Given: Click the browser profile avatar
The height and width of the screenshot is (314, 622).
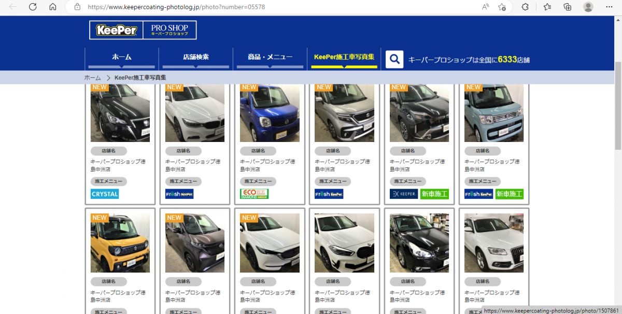Looking at the screenshot, I should point(588,7).
